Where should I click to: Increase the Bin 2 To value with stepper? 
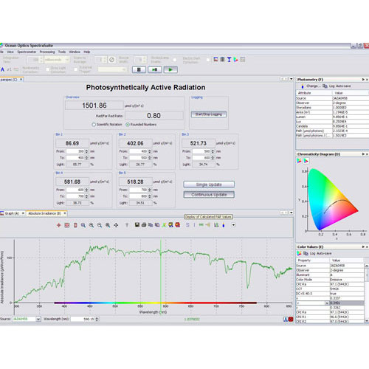(150, 156)
